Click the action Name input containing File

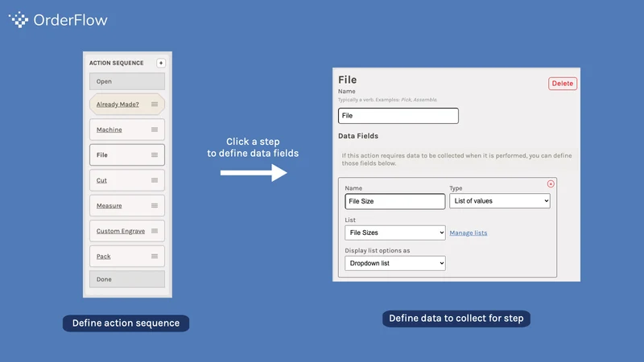tap(398, 116)
